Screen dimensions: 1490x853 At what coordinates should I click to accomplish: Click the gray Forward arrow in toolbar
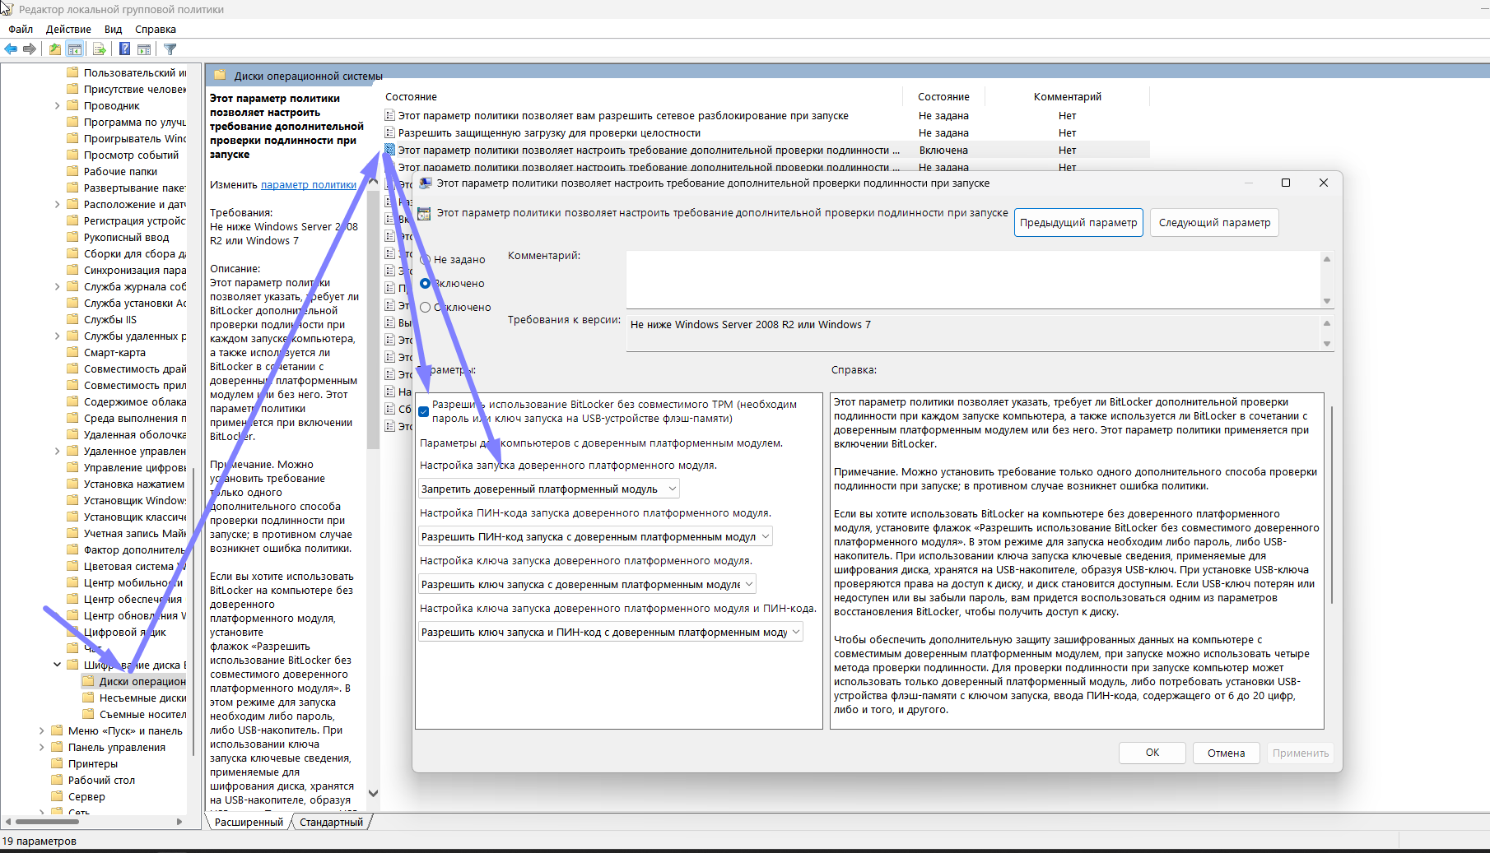click(30, 49)
